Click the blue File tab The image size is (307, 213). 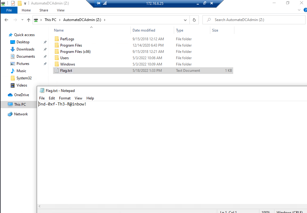click(9, 10)
